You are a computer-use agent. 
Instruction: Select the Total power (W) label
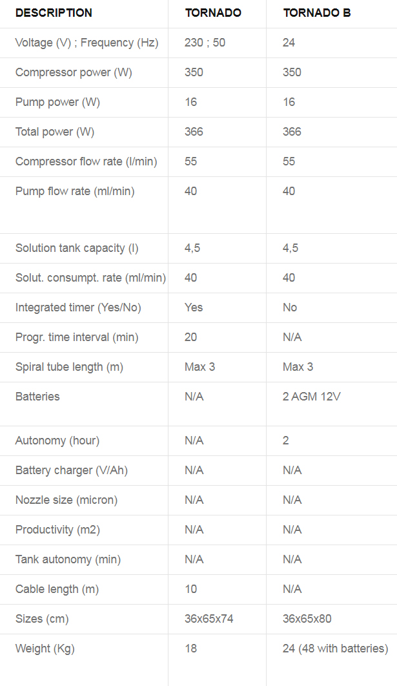pos(55,132)
